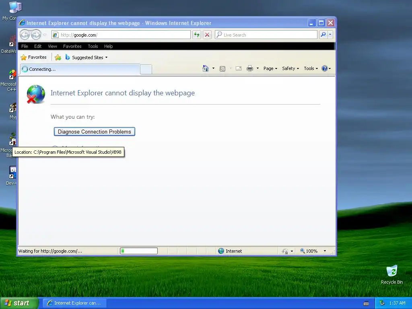The height and width of the screenshot is (309, 412).
Task: Click the page loading progress bar
Action: point(139,251)
